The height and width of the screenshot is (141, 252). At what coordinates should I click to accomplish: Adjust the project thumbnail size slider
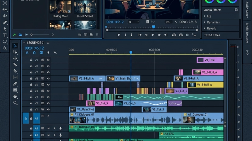point(40,35)
